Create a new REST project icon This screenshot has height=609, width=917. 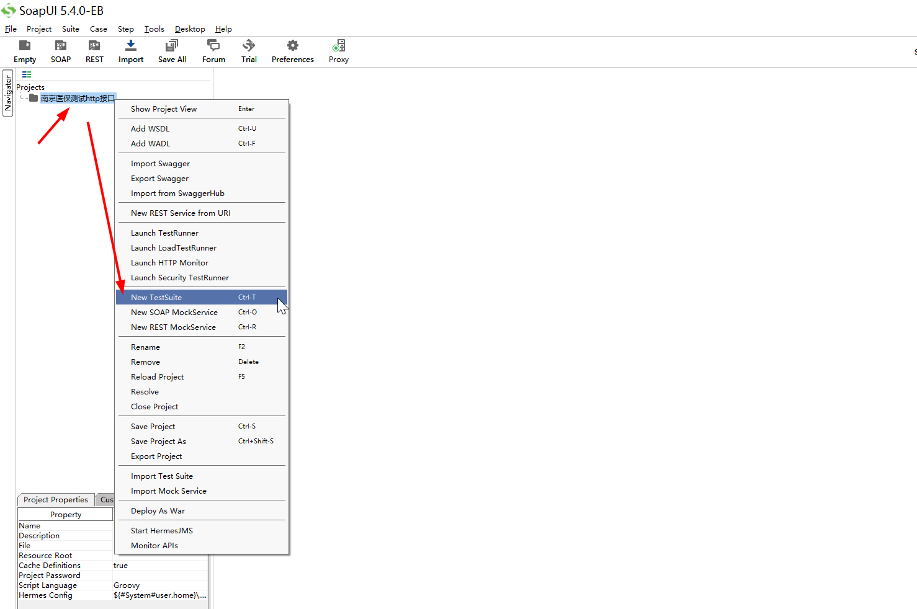[94, 46]
